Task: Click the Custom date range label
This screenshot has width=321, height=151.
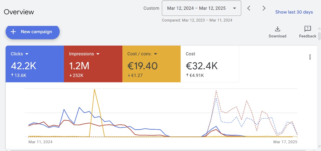Action: (151, 8)
